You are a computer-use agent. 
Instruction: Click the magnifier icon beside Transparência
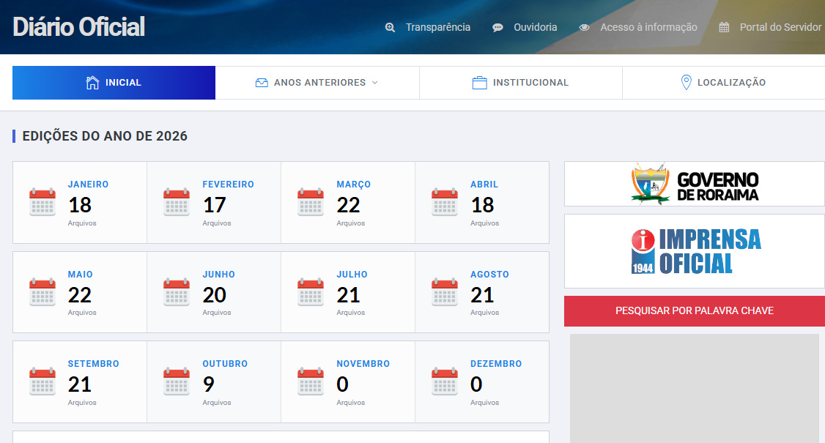pos(390,27)
